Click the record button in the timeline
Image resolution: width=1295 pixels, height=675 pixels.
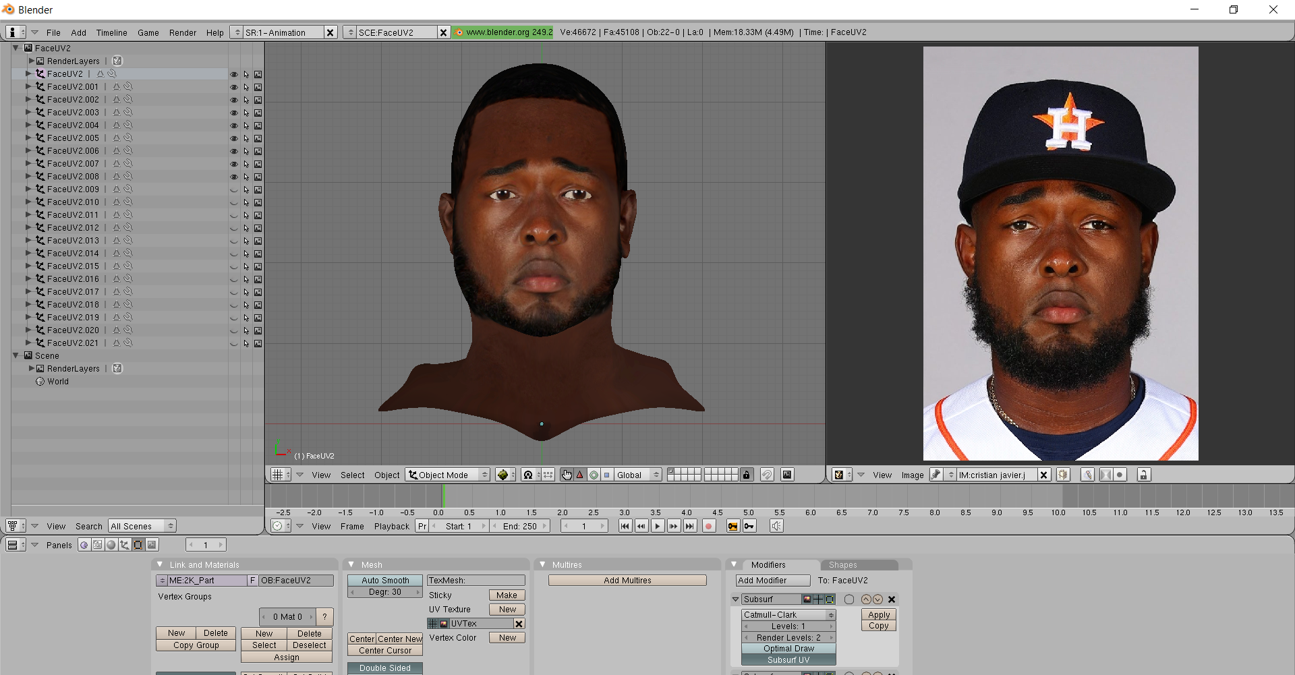pyautogui.click(x=708, y=526)
